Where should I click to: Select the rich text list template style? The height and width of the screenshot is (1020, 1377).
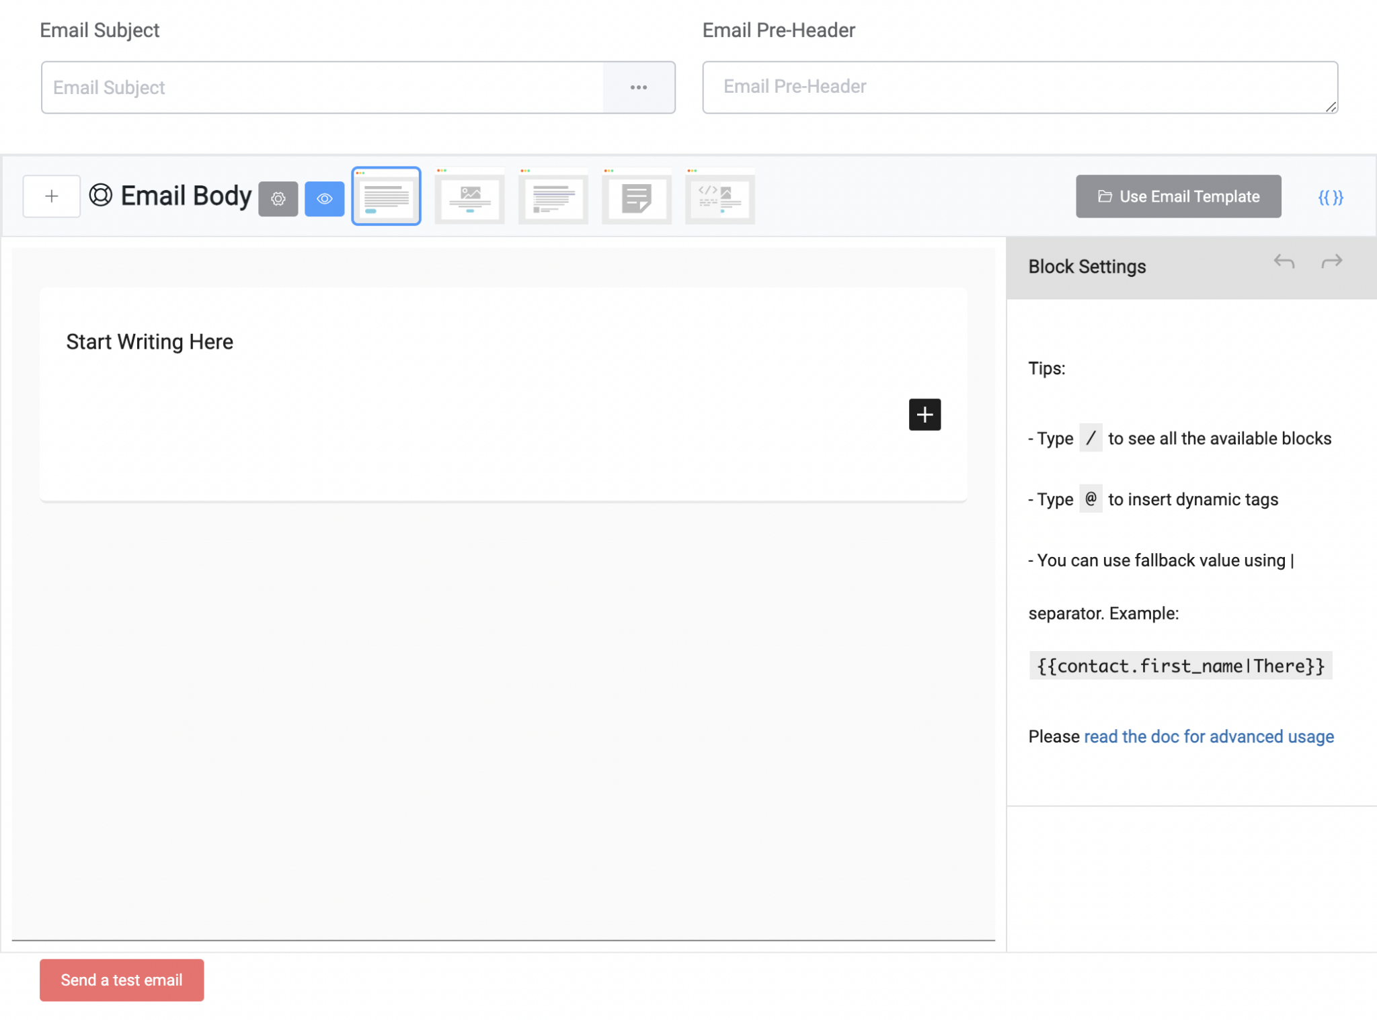point(553,196)
